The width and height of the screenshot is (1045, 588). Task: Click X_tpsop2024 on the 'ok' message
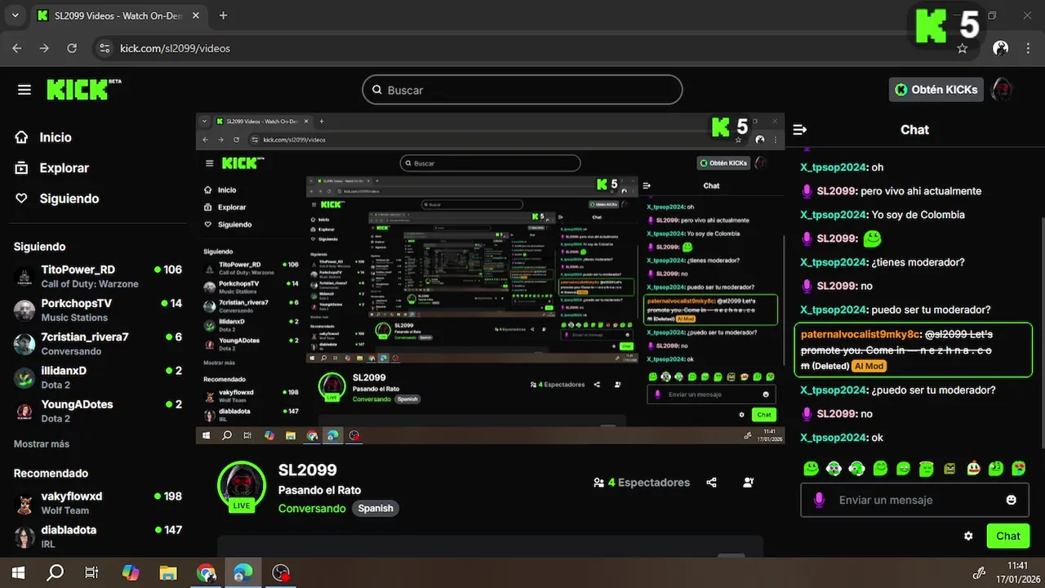833,438
